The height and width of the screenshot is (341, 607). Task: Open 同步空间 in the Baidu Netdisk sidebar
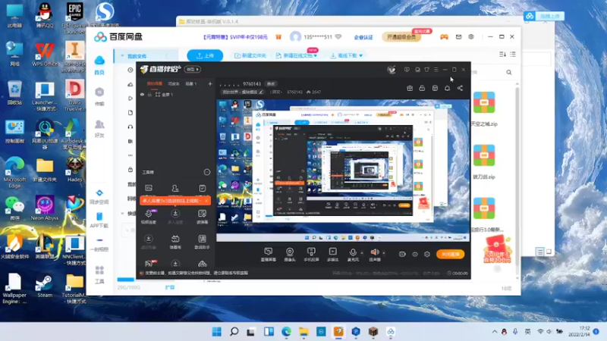coord(99,197)
